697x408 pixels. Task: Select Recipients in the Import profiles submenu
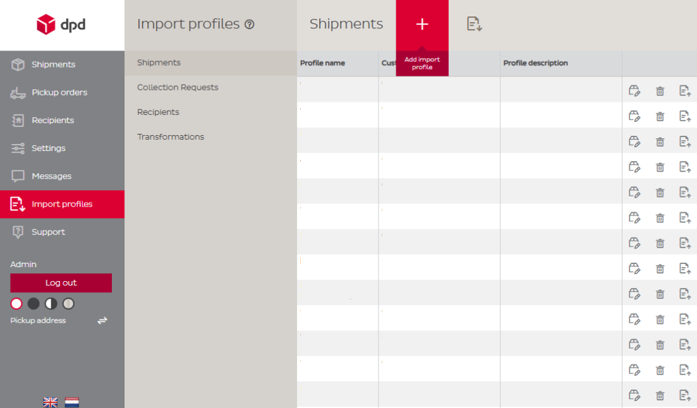[x=210, y=112]
